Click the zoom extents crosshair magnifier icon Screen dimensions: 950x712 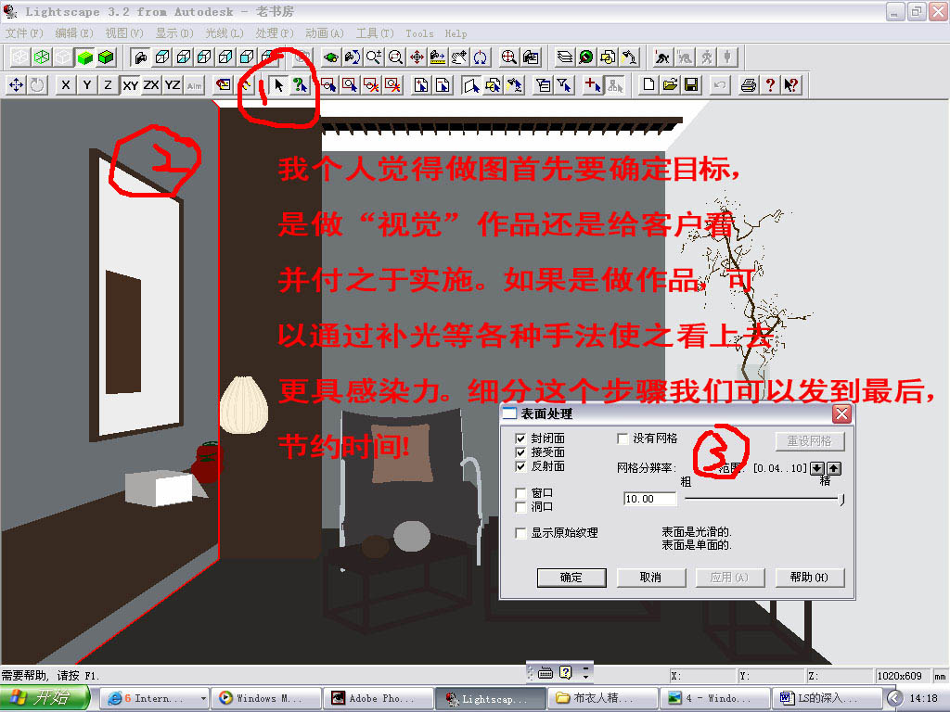pos(509,57)
